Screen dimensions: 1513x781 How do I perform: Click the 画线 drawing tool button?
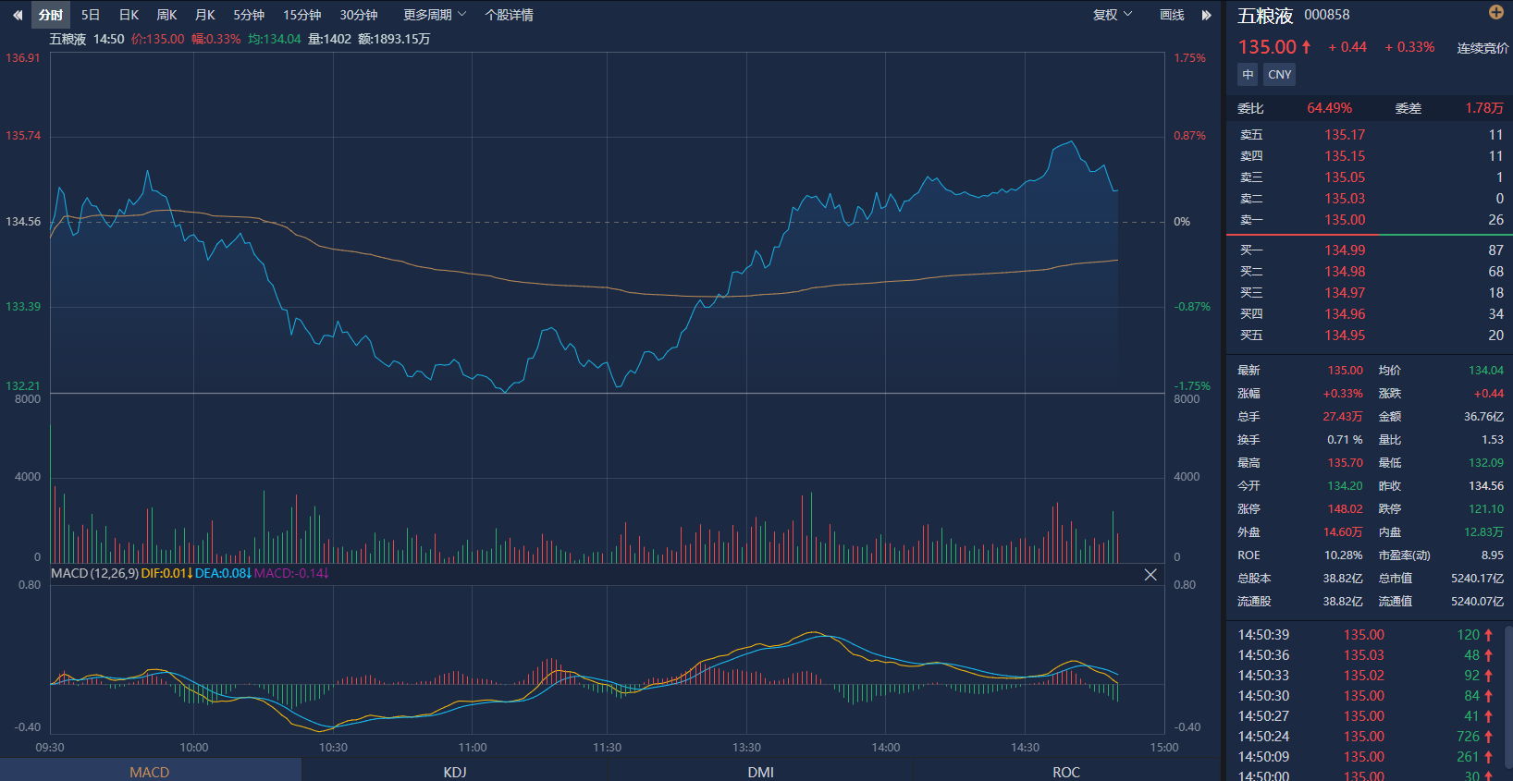(1172, 15)
